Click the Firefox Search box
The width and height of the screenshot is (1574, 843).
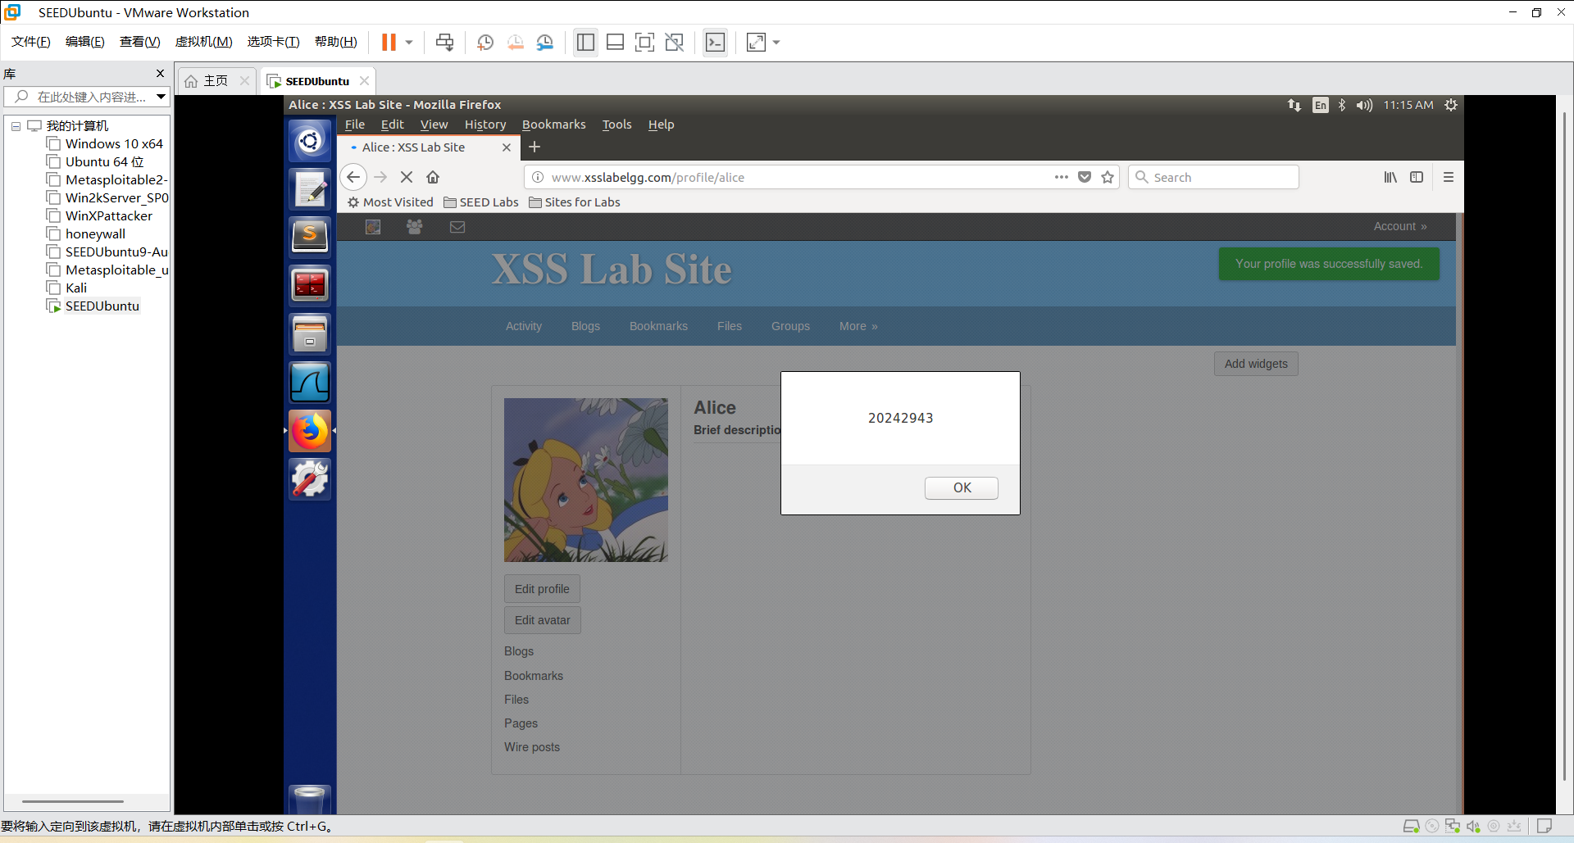(1213, 177)
